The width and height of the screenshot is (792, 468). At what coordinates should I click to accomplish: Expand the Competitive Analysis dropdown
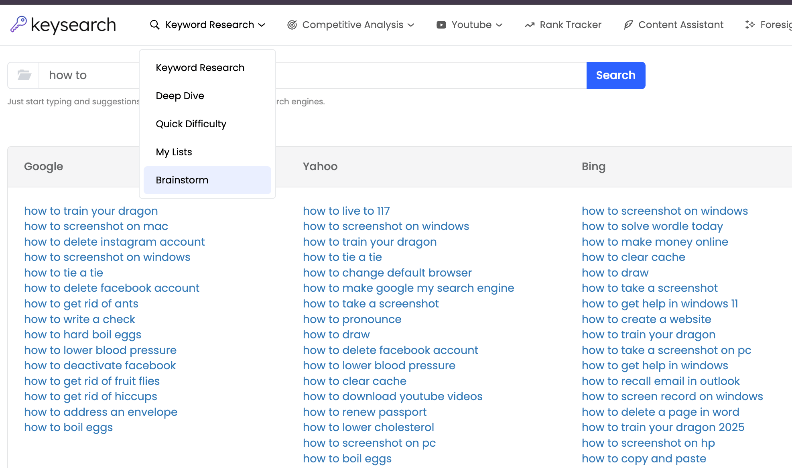point(412,25)
